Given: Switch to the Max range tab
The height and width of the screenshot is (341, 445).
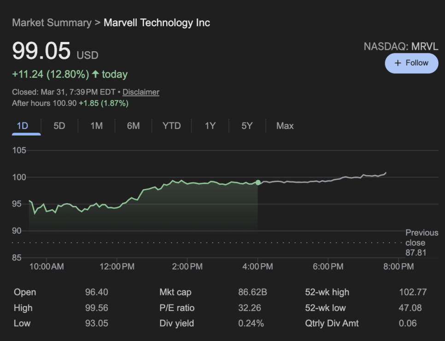Looking at the screenshot, I should coord(285,126).
